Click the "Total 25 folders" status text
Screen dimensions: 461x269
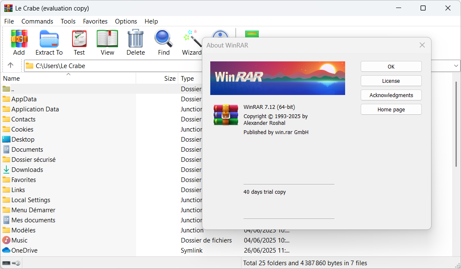pos(305,263)
